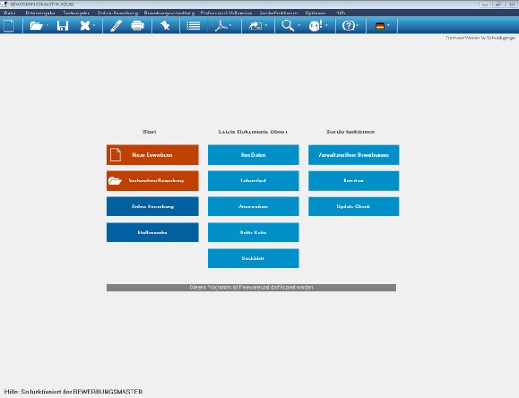This screenshot has width=519, height=398.
Task: Click the smiley face feedback icon
Action: 315,25
